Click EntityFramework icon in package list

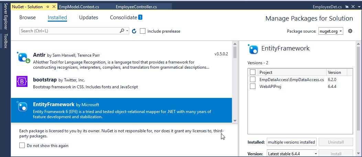(22, 106)
